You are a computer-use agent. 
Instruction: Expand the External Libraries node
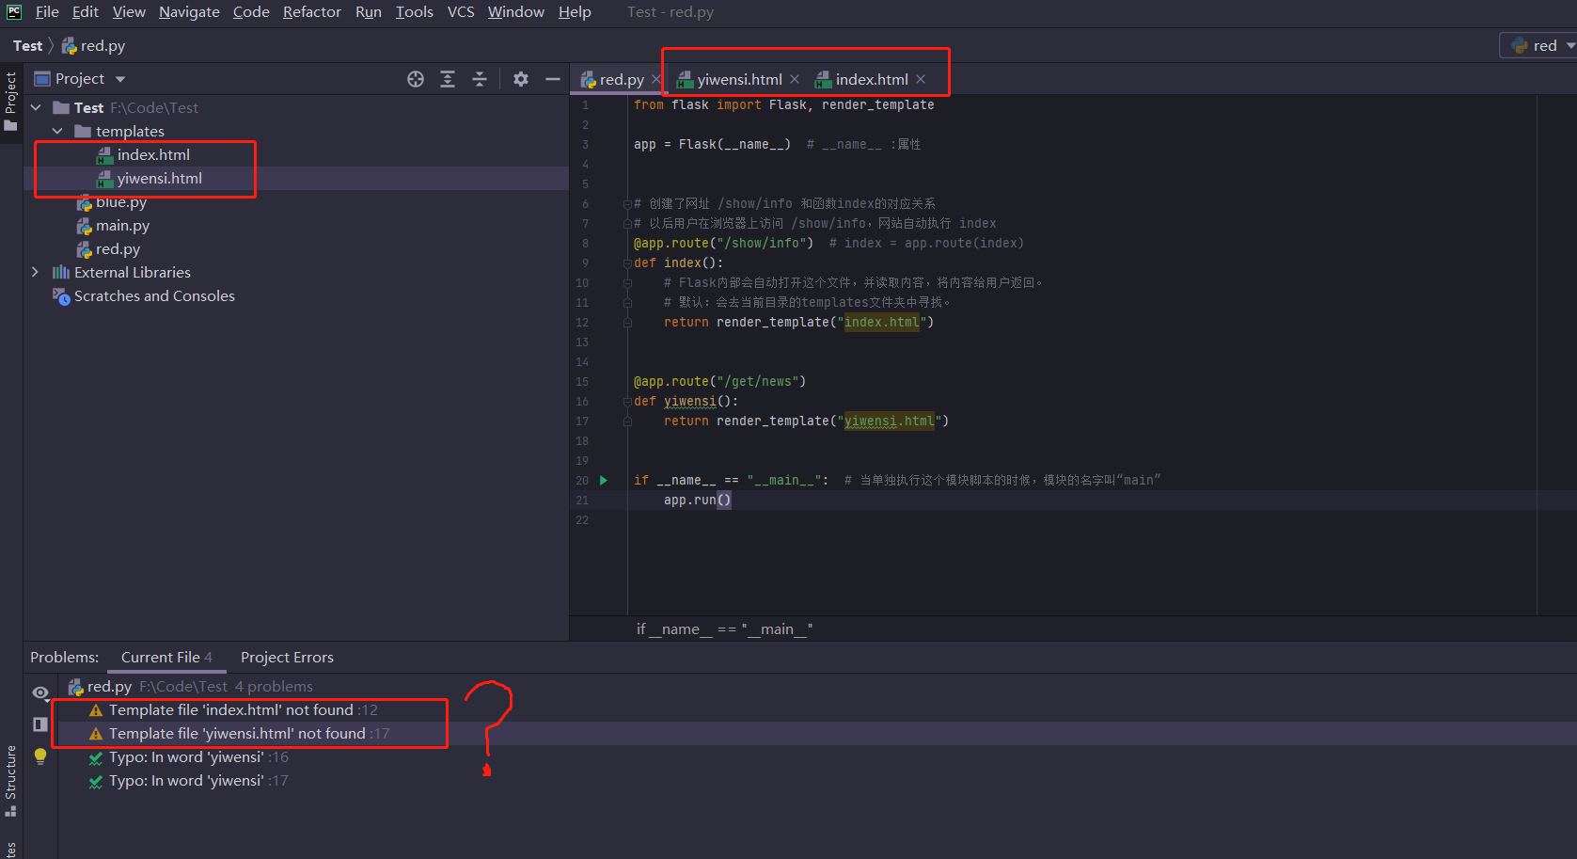pyautogui.click(x=36, y=272)
